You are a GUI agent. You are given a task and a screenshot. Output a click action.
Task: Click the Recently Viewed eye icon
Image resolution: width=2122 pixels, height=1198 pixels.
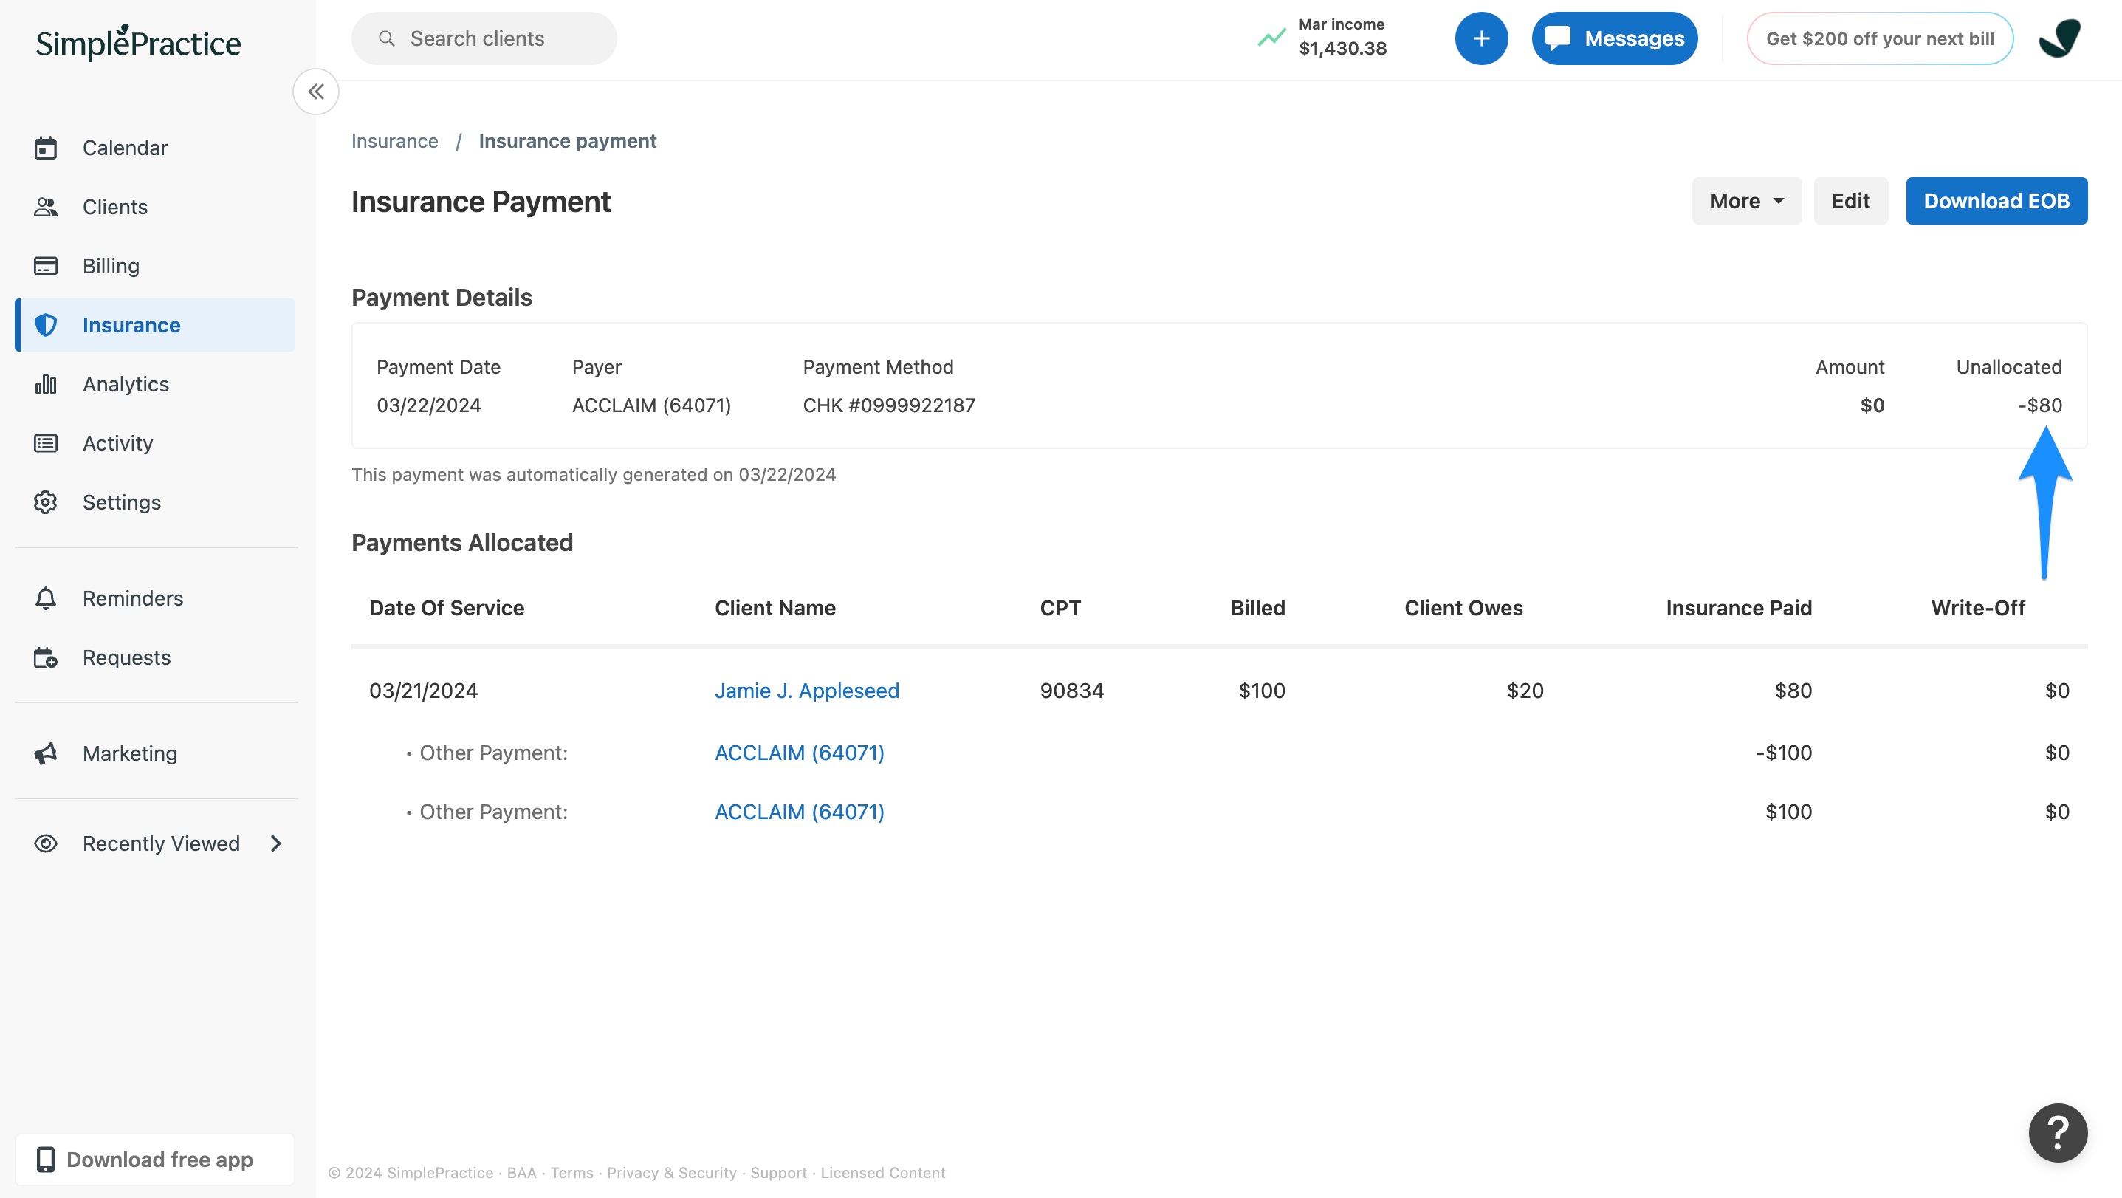point(45,843)
